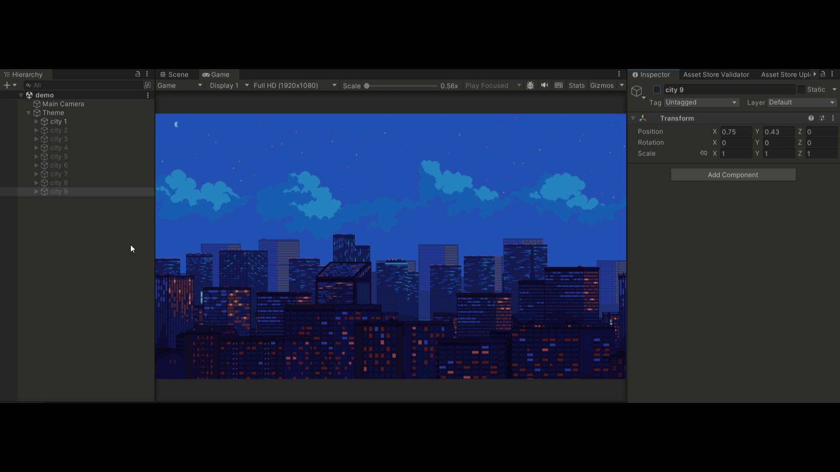Click the Rotation Z field
The height and width of the screenshot is (472, 840).
(x=822, y=143)
